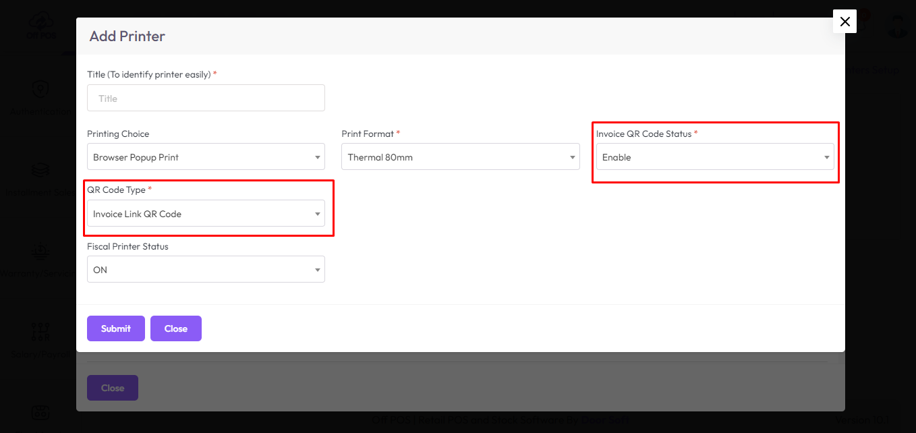
Task: Click the purple Close button beside Submit
Action: (x=176, y=328)
